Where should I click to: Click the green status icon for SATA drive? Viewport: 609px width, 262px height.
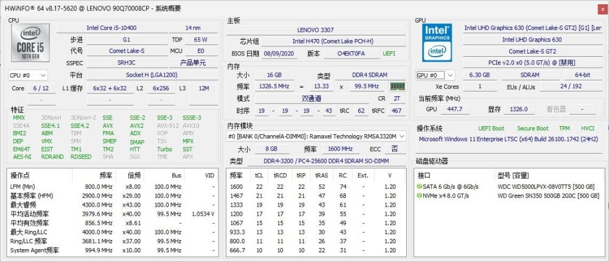[419, 186]
